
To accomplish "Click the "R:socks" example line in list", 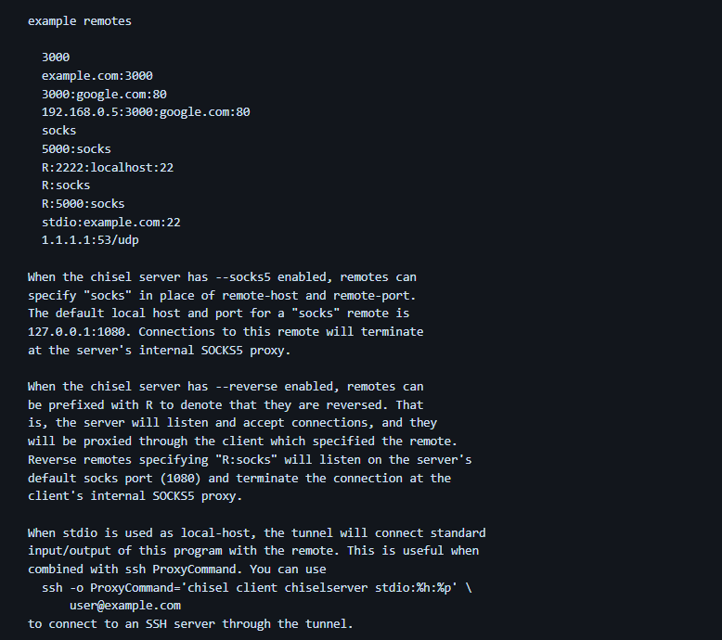I will click(x=66, y=186).
